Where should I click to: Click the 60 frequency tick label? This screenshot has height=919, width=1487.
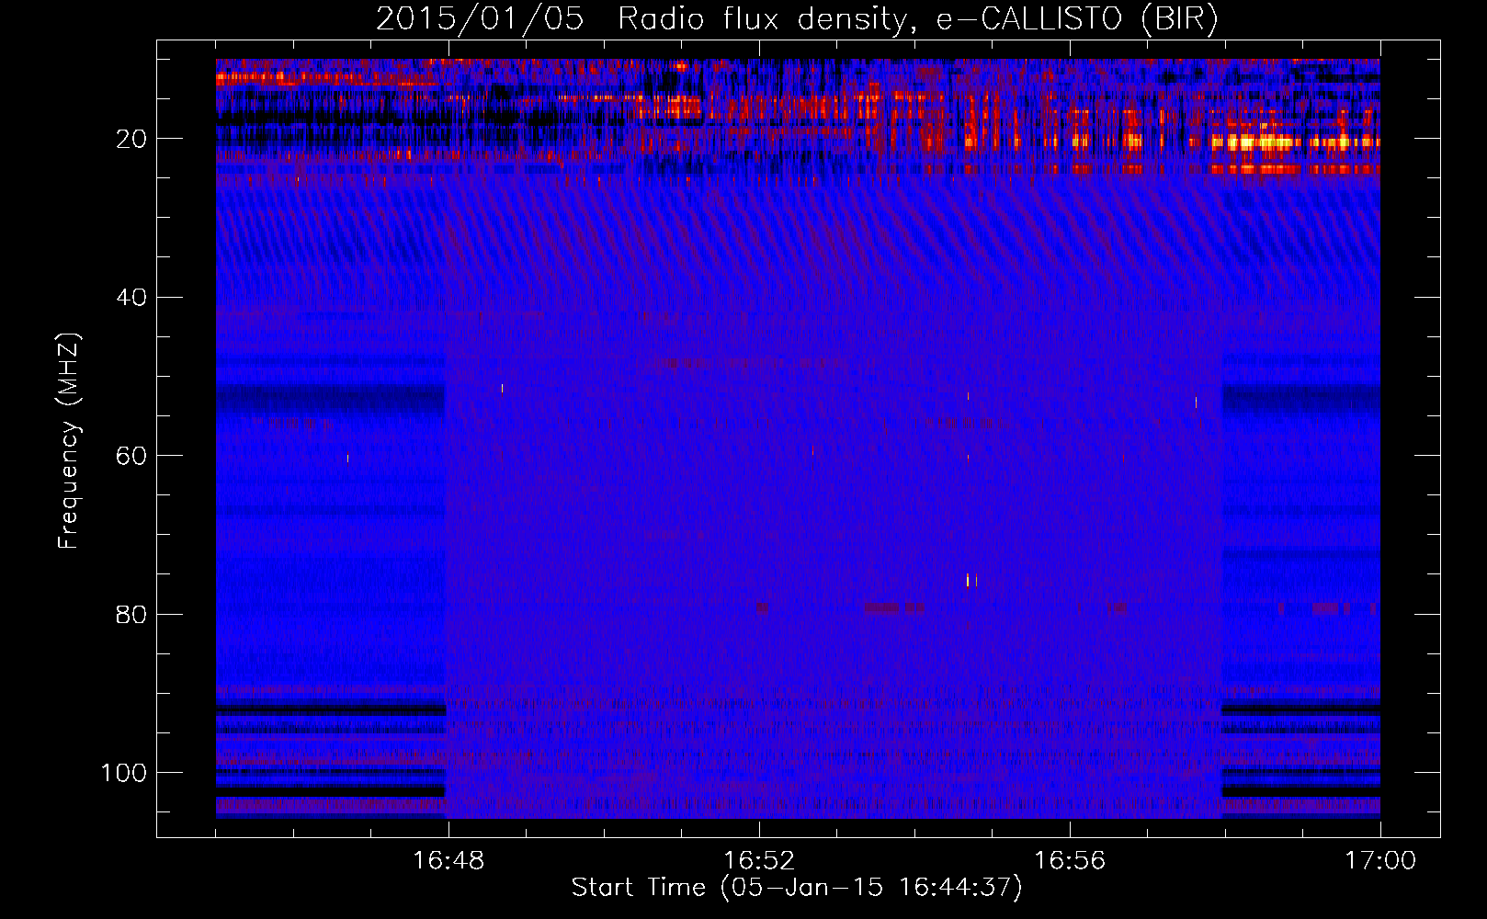click(131, 456)
